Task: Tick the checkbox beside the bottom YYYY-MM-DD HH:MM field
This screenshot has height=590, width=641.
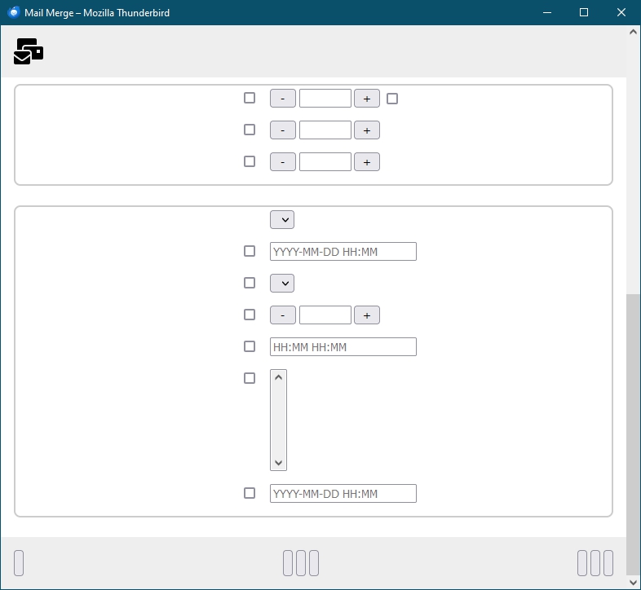Action: coord(250,493)
